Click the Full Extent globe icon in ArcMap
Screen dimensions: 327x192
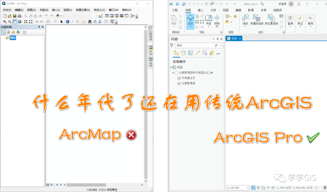20,22
